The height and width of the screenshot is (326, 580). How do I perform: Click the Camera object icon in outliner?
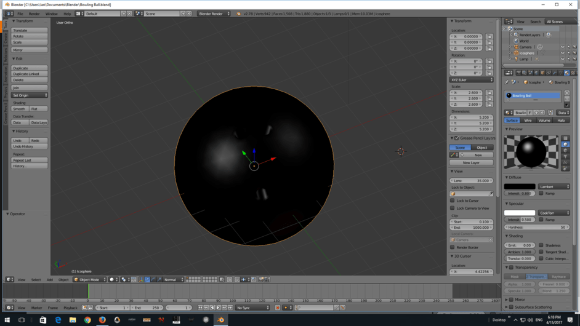(516, 47)
